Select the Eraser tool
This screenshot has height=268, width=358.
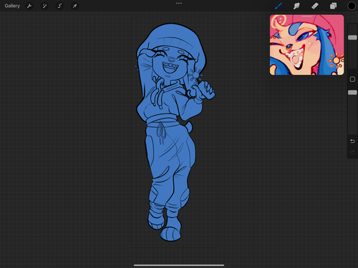[x=315, y=6]
